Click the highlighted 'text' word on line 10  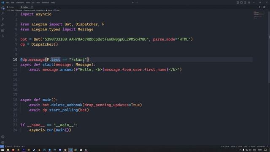[56, 60]
